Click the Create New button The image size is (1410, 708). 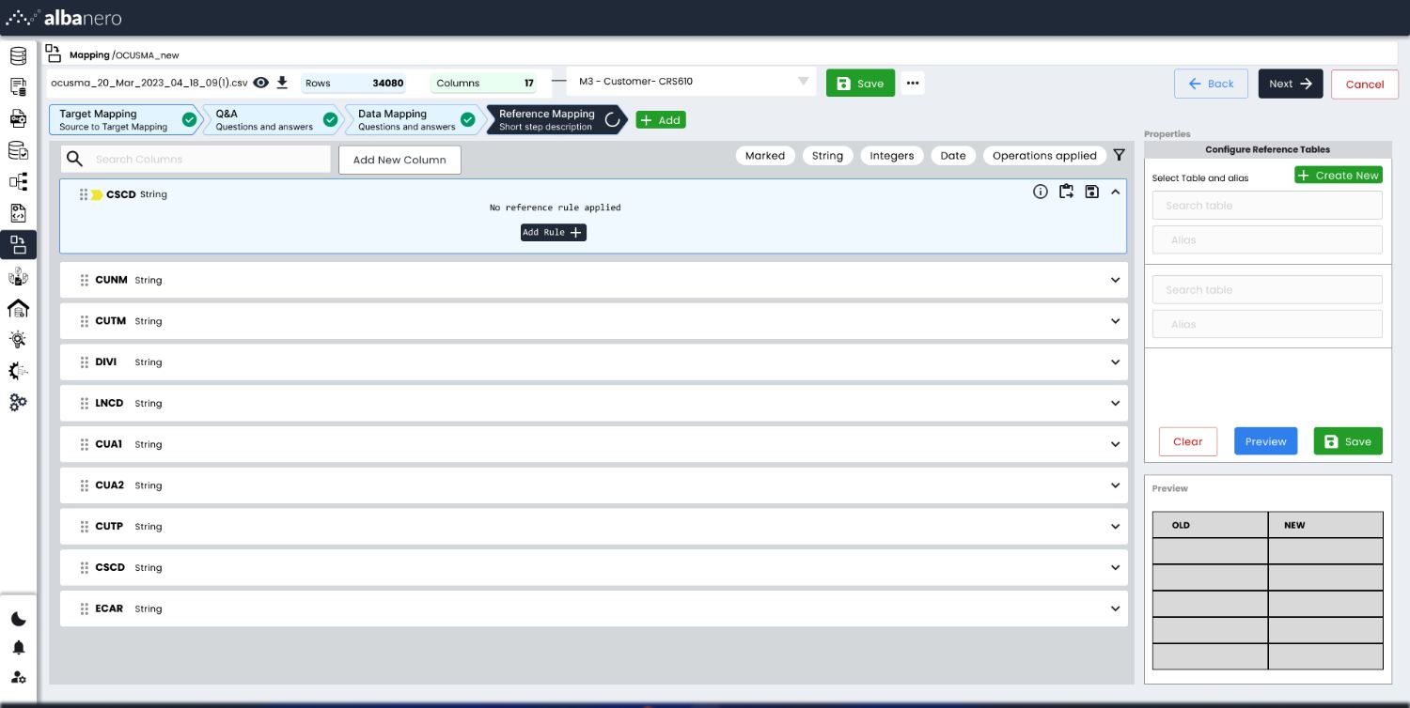click(1339, 176)
